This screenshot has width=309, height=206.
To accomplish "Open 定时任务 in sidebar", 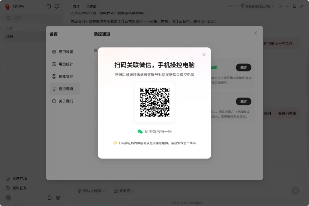I will (16, 188).
